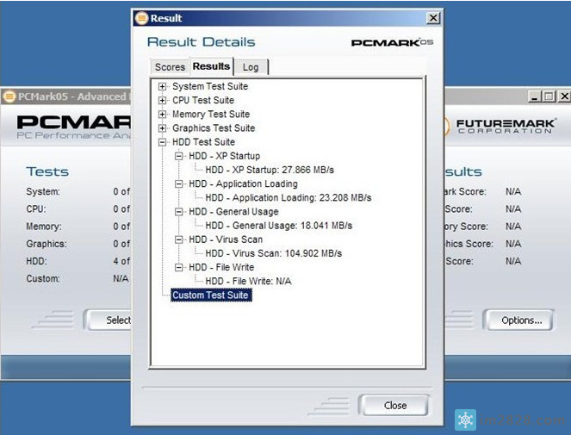The image size is (571, 435).
Task: Click the Result dialog title bar icon
Action: pos(142,18)
